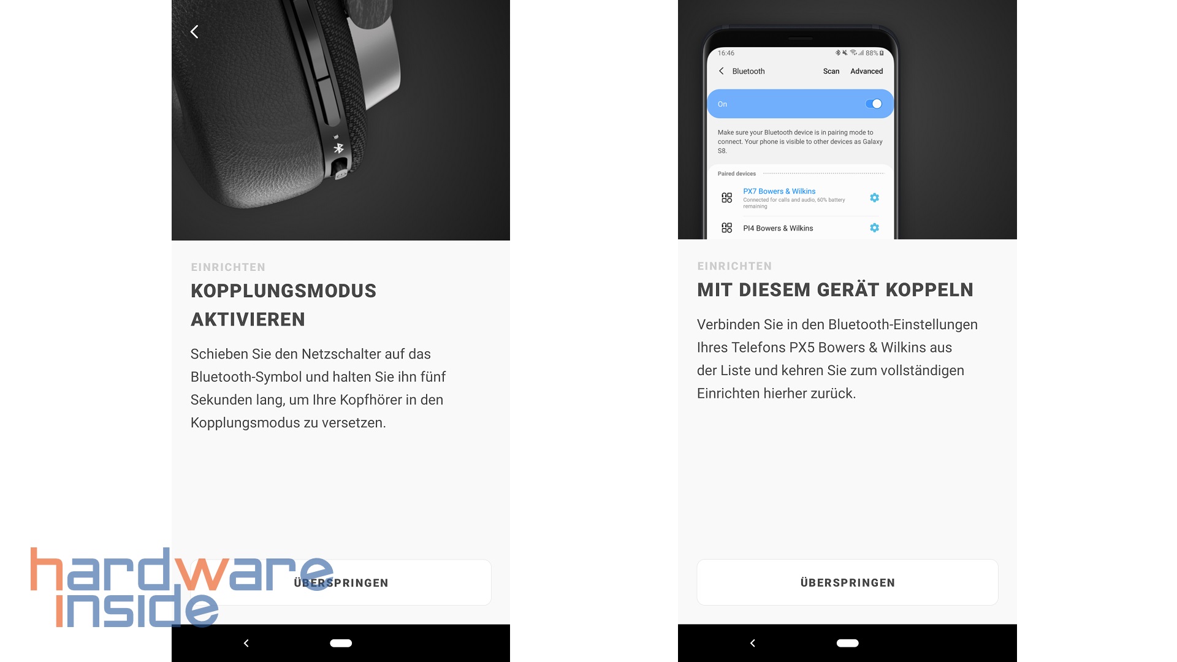Open Advanced Bluetooth settings
The image size is (1177, 662).
864,71
